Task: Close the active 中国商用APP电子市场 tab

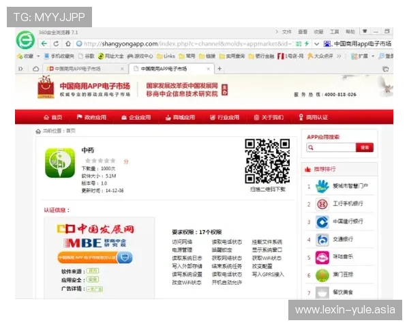Action: [208, 69]
